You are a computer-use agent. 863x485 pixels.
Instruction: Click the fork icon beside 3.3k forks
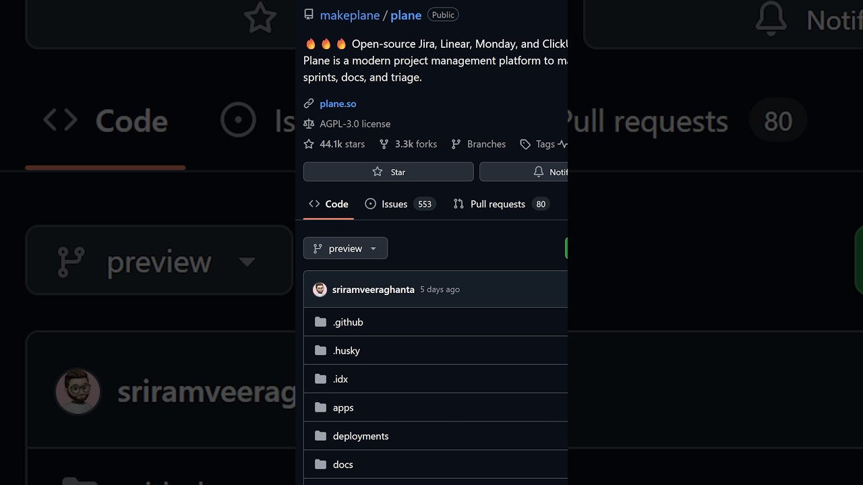384,144
